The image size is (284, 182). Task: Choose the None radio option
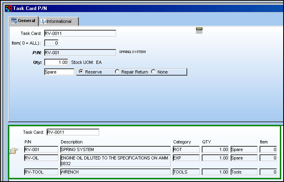pyautogui.click(x=153, y=72)
